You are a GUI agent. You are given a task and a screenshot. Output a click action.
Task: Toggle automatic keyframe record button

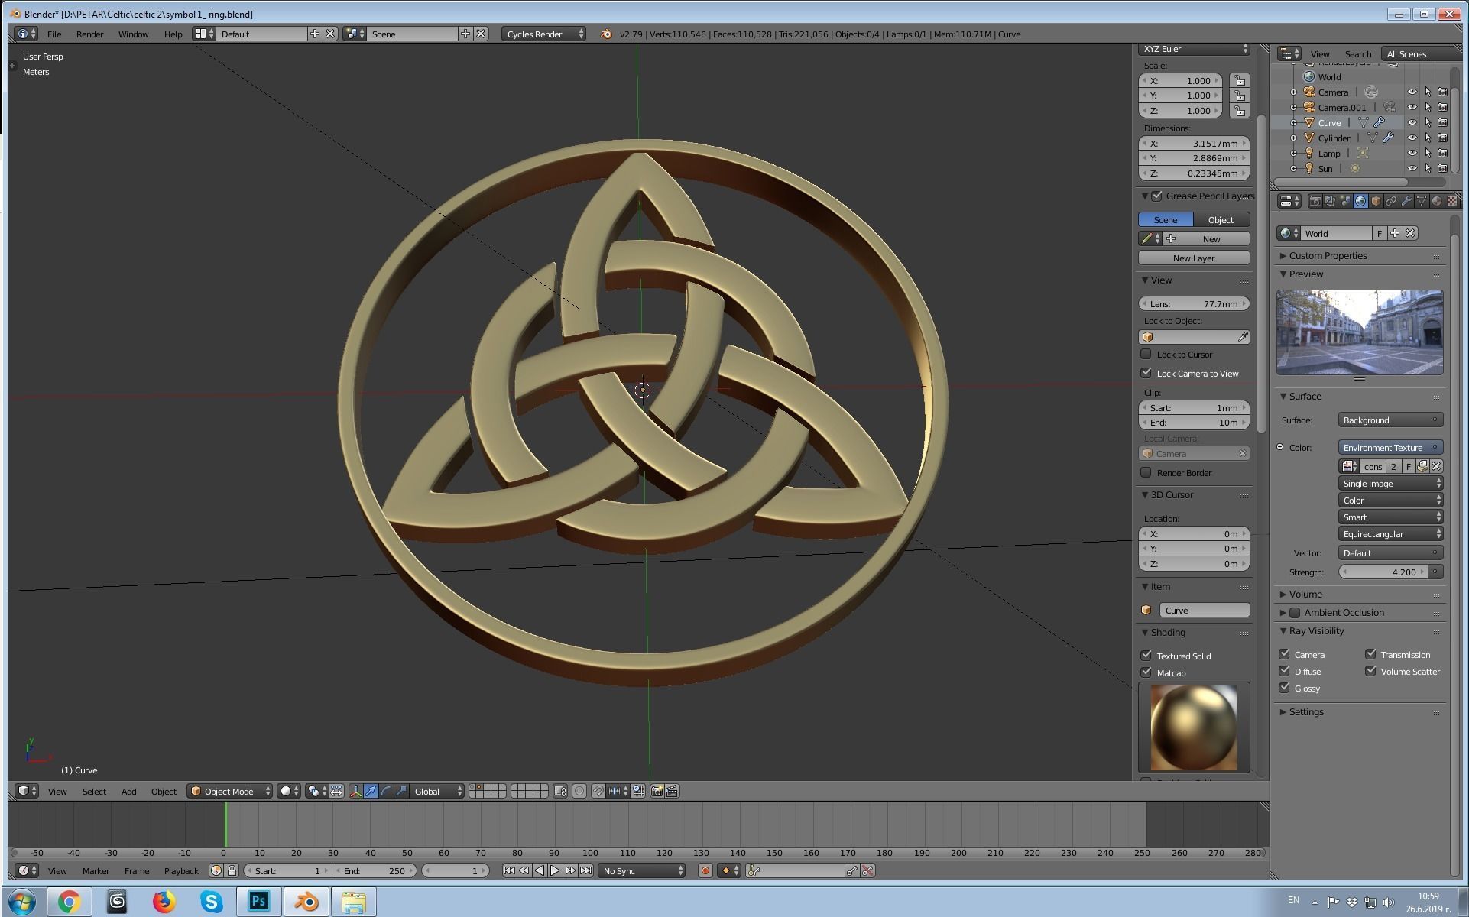click(x=705, y=870)
